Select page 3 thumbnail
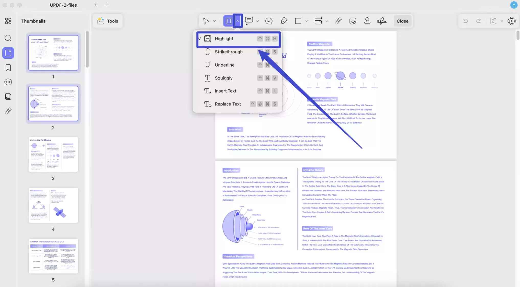This screenshot has height=287, width=520. click(53, 154)
